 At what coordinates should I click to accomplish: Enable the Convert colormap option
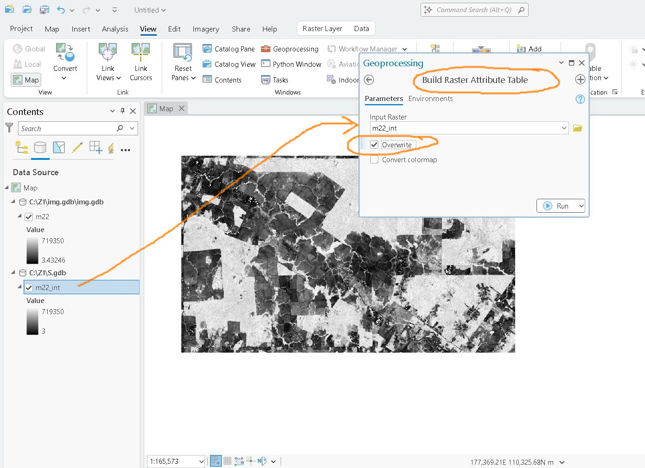pos(374,159)
